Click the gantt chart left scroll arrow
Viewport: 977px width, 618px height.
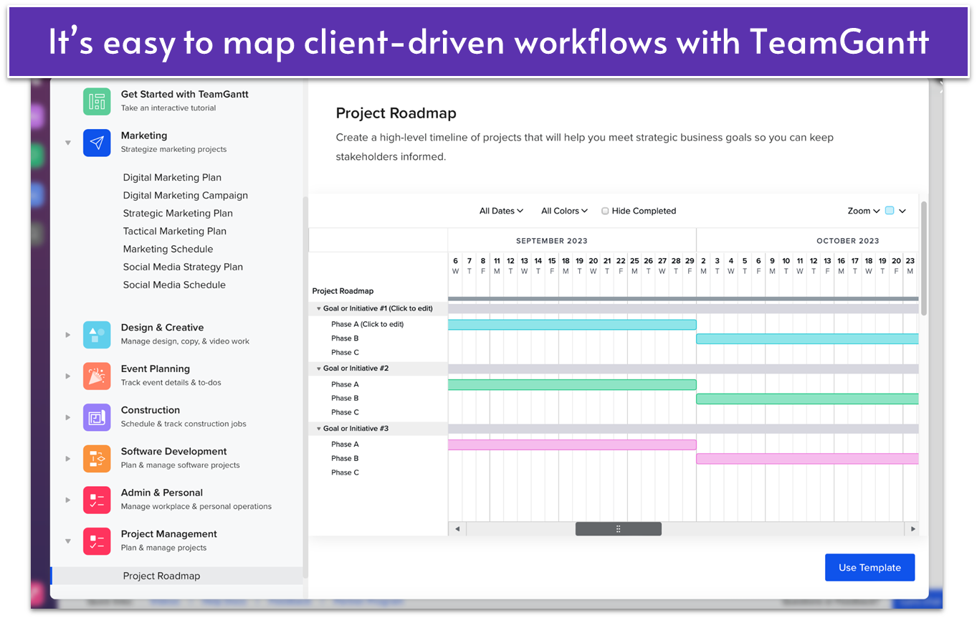point(457,529)
